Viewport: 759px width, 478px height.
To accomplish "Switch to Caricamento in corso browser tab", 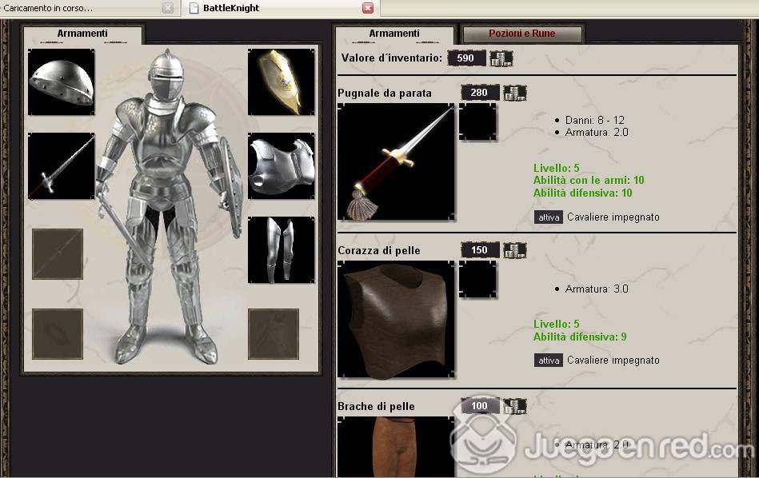I will pyautogui.click(x=80, y=8).
